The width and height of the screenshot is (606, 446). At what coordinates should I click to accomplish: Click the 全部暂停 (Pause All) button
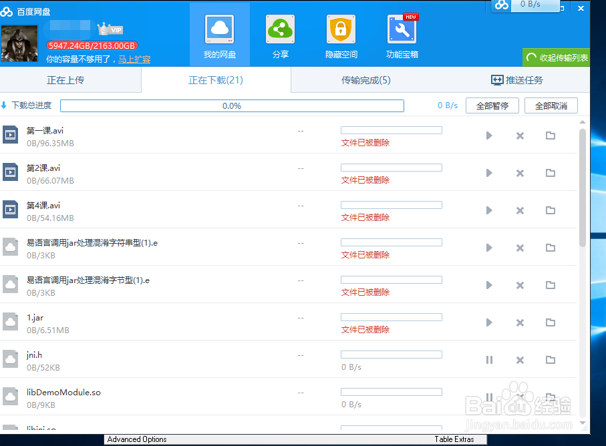tap(492, 105)
